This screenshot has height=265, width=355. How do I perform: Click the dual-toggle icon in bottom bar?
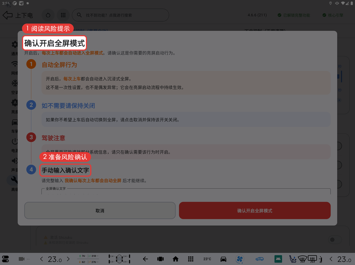(5, 259)
